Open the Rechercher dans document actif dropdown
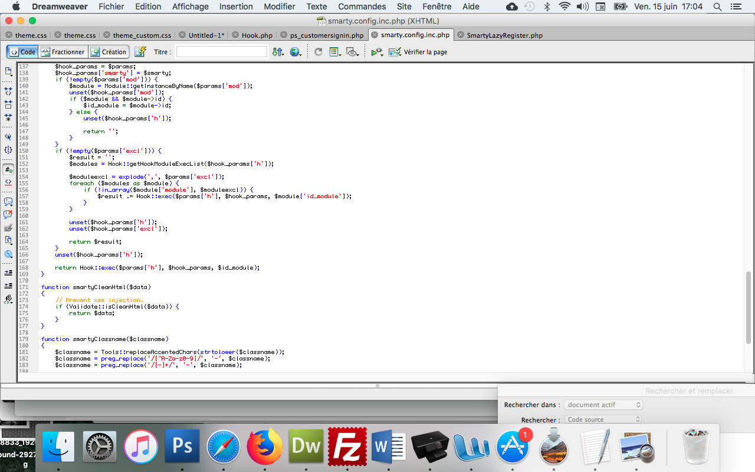 click(x=603, y=405)
